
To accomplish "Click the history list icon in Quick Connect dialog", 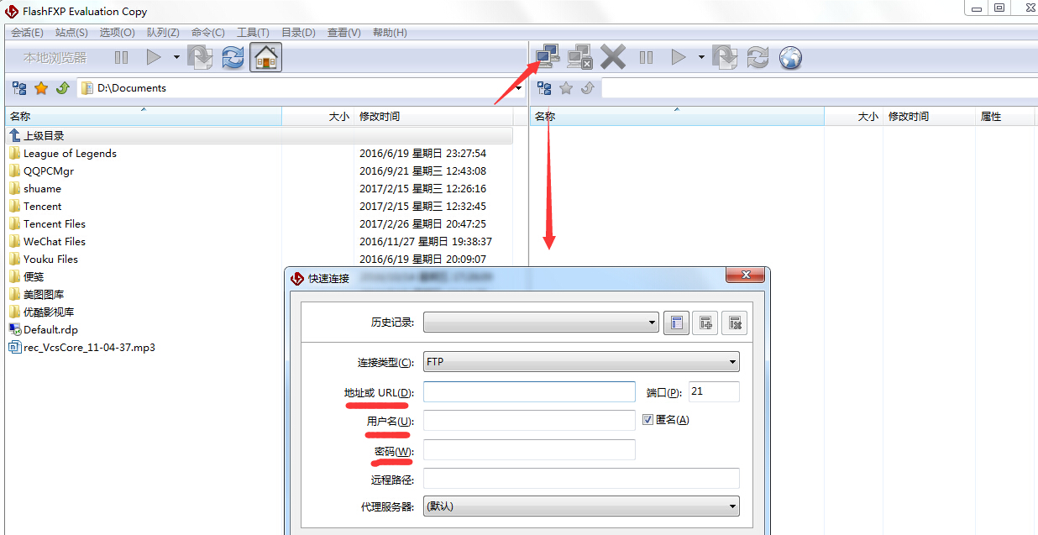I will coord(677,323).
